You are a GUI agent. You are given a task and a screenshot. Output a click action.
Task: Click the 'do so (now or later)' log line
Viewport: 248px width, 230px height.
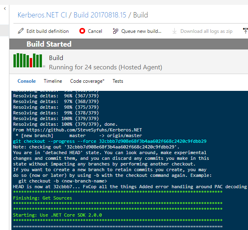(112, 175)
